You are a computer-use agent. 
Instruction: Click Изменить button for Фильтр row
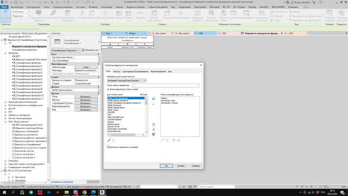coord(86,100)
